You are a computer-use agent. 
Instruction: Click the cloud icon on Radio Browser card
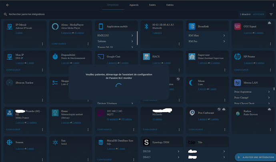point(269,109)
